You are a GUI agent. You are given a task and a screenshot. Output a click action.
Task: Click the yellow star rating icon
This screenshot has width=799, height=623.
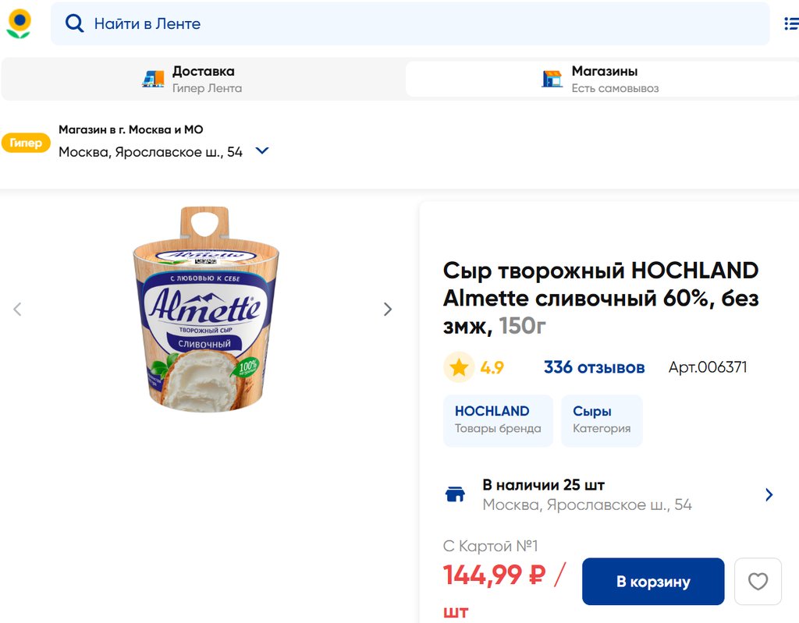(459, 367)
